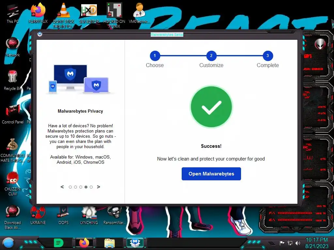The image size is (334, 250).
Task: Open the VM0Technic doctor desktop icon
Action: [140, 14]
